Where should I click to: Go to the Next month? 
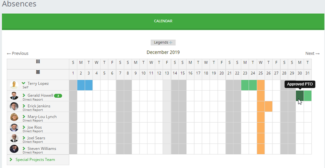(312, 53)
